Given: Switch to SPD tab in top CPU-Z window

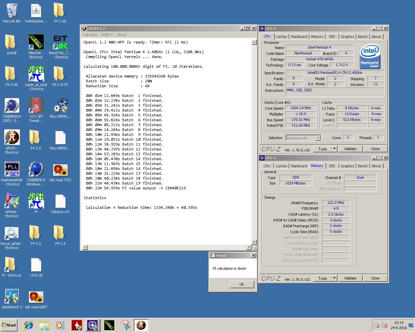Looking at the screenshot, I should coord(332,37).
